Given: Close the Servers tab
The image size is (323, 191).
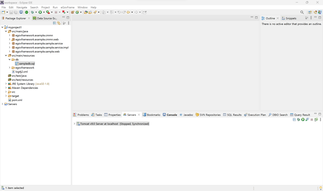Looking at the screenshot, I should click(x=139, y=115).
